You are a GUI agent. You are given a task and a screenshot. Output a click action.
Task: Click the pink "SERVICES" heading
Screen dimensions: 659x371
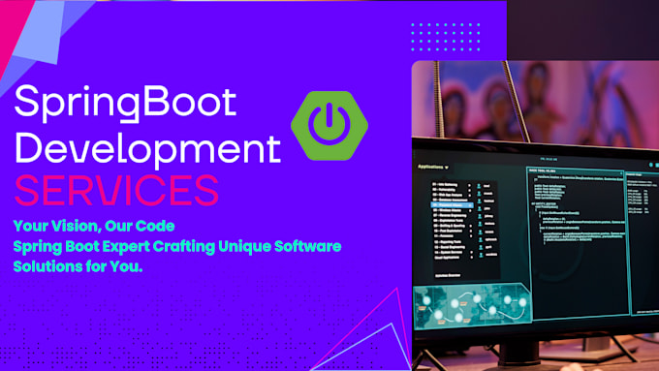coord(116,190)
